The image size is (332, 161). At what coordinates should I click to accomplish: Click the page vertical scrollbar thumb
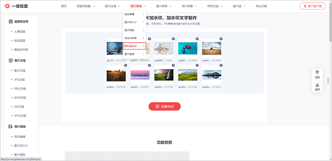(x=330, y=22)
